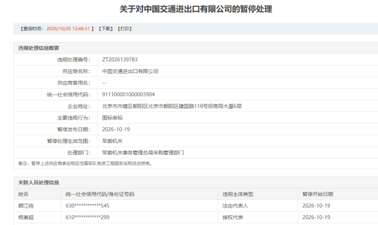Viewport: 378px width, 225px height.
Task: Select the query time 2026/10/20 12:46:31
Action: 68,28
